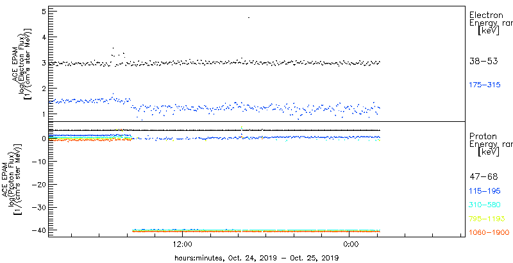513x263 pixels.
Task: Click the electron flux axis value 1
Action: [44, 114]
